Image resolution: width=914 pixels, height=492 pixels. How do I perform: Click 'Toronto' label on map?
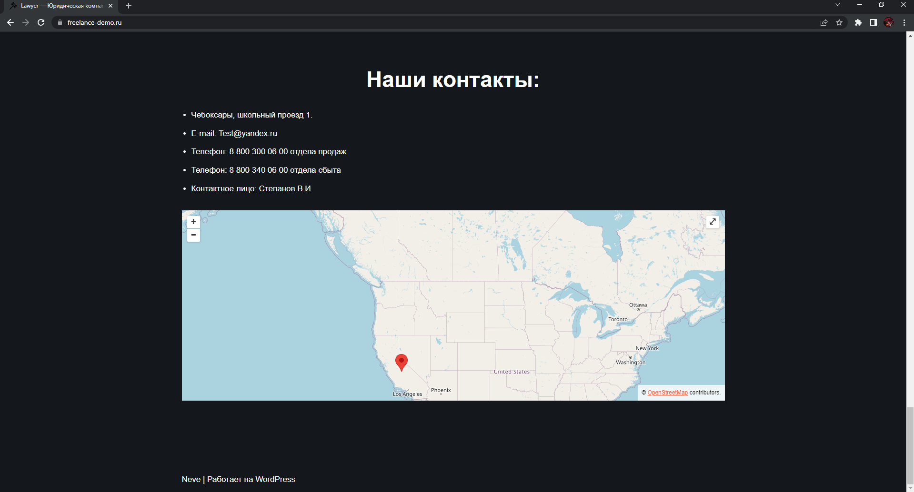point(618,319)
